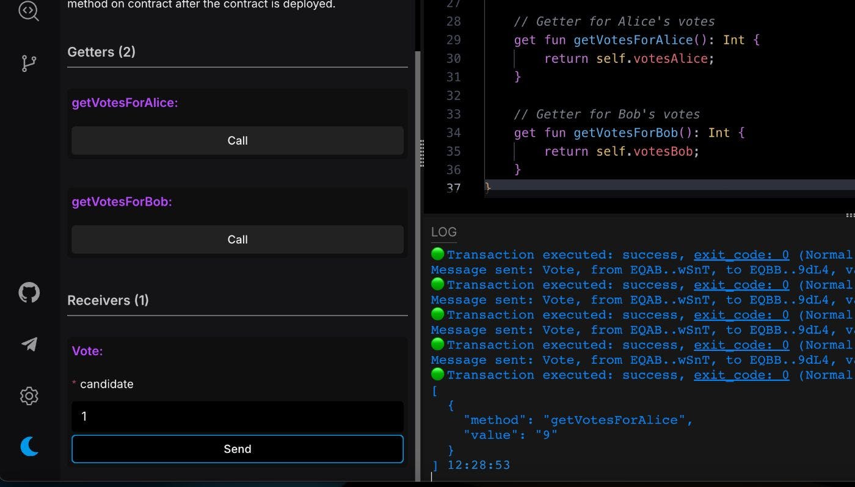Click the getVotesForAlice getter label
This screenshot has height=487, width=855.
pos(125,103)
